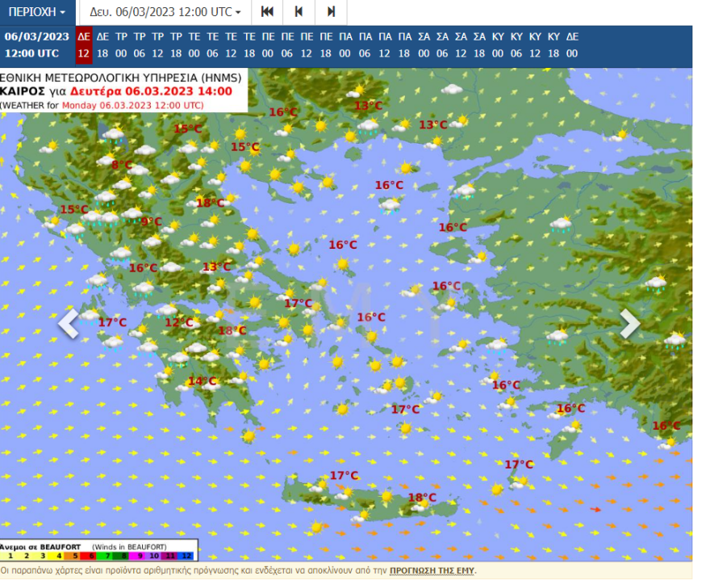Click the Beaufort 12 color swatch
710x580 pixels.
pyautogui.click(x=189, y=556)
